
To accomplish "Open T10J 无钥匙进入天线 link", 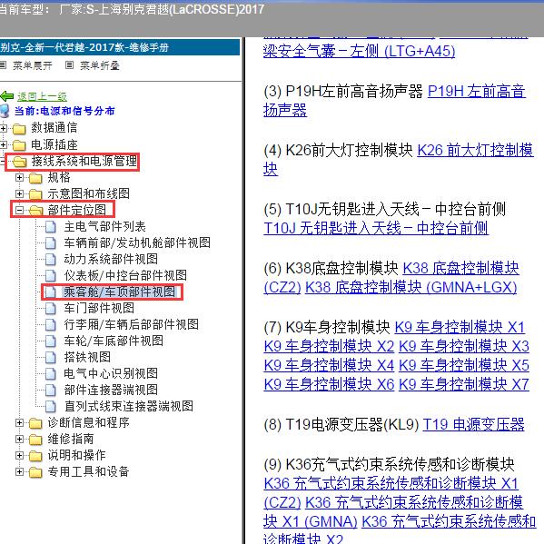I will coord(376,229).
